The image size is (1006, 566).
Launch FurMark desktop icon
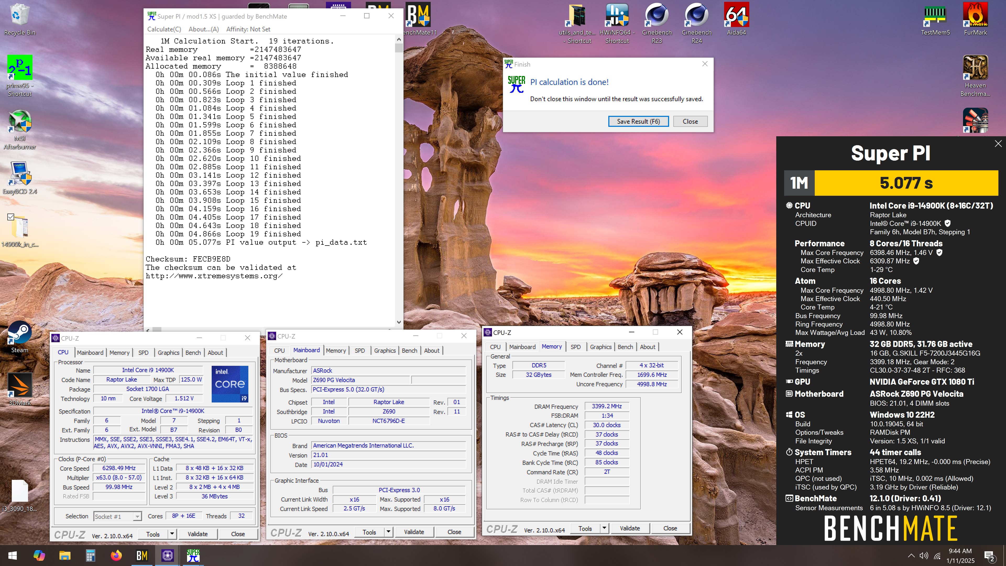click(975, 20)
